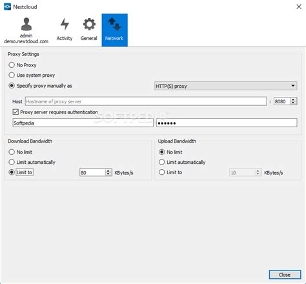Close the Nextcloud window with X

[299, 6]
